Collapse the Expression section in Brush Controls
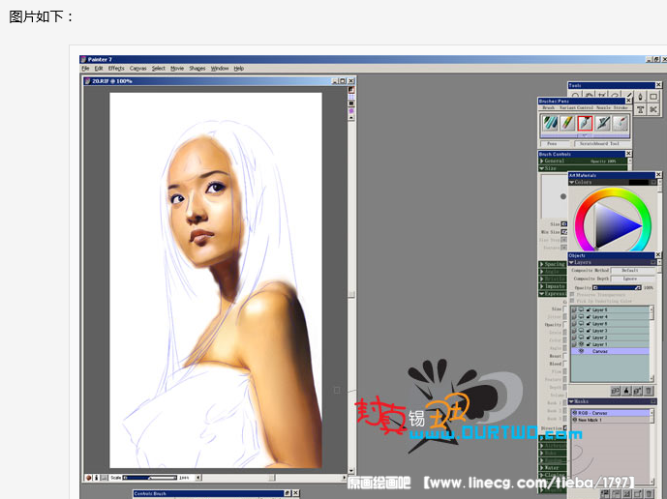Viewport: 667px width, 499px height. [541, 294]
